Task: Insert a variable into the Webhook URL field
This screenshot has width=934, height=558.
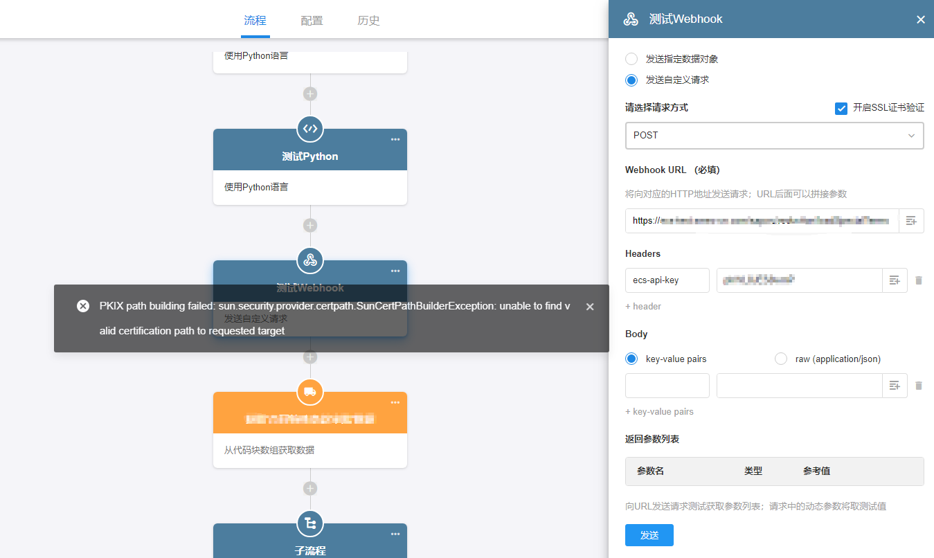Action: click(x=911, y=221)
